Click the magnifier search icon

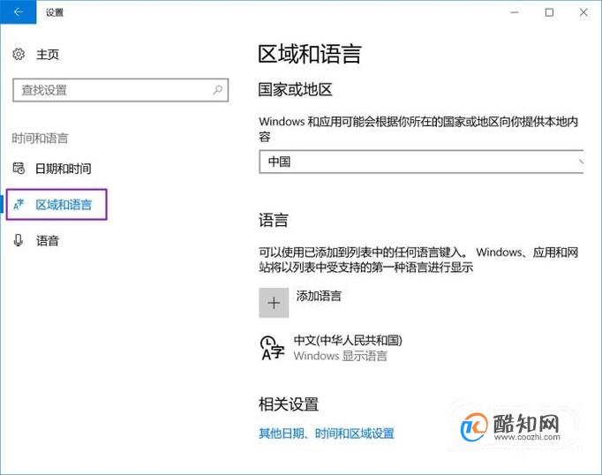(x=218, y=90)
